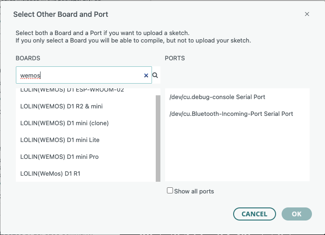Image resolution: width=325 pixels, height=235 pixels.
Task: Select LOLIN(WEMOS) D1 R2 & mini board
Action: pyautogui.click(x=62, y=107)
